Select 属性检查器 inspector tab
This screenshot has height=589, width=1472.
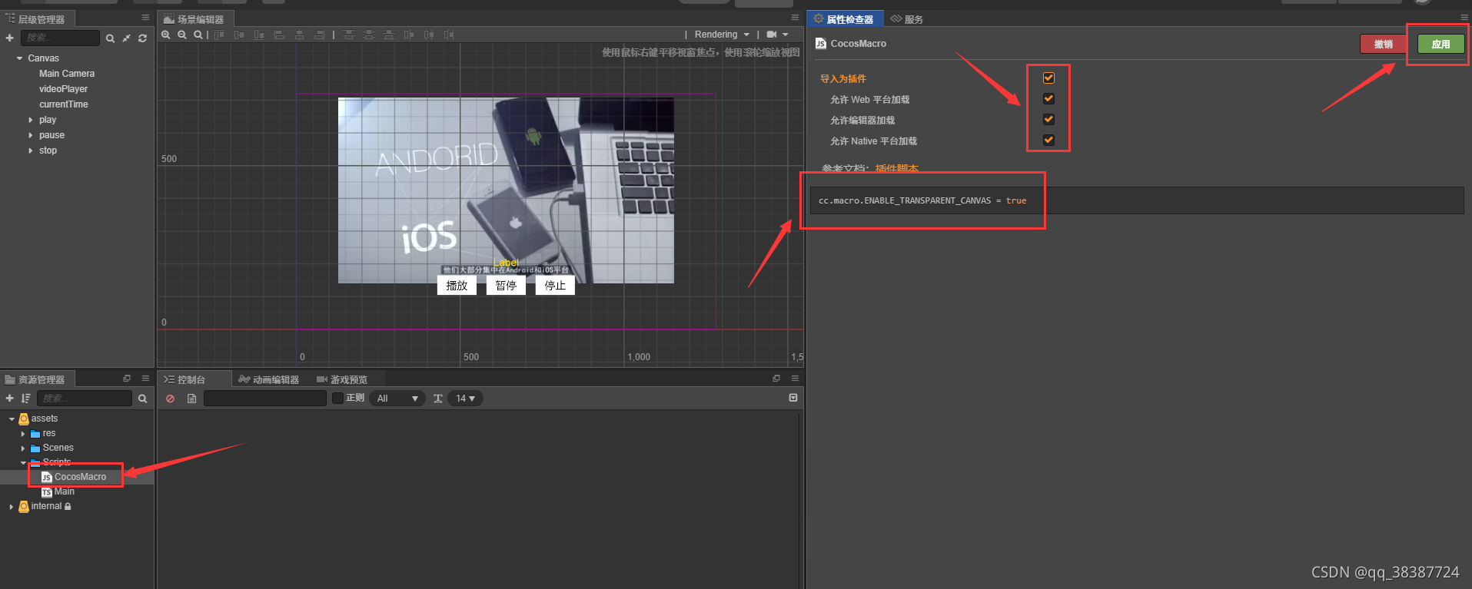pyautogui.click(x=844, y=19)
